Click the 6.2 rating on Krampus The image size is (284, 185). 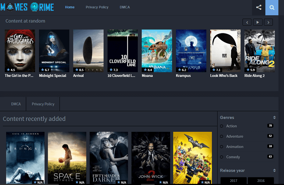pyautogui.click(x=182, y=70)
